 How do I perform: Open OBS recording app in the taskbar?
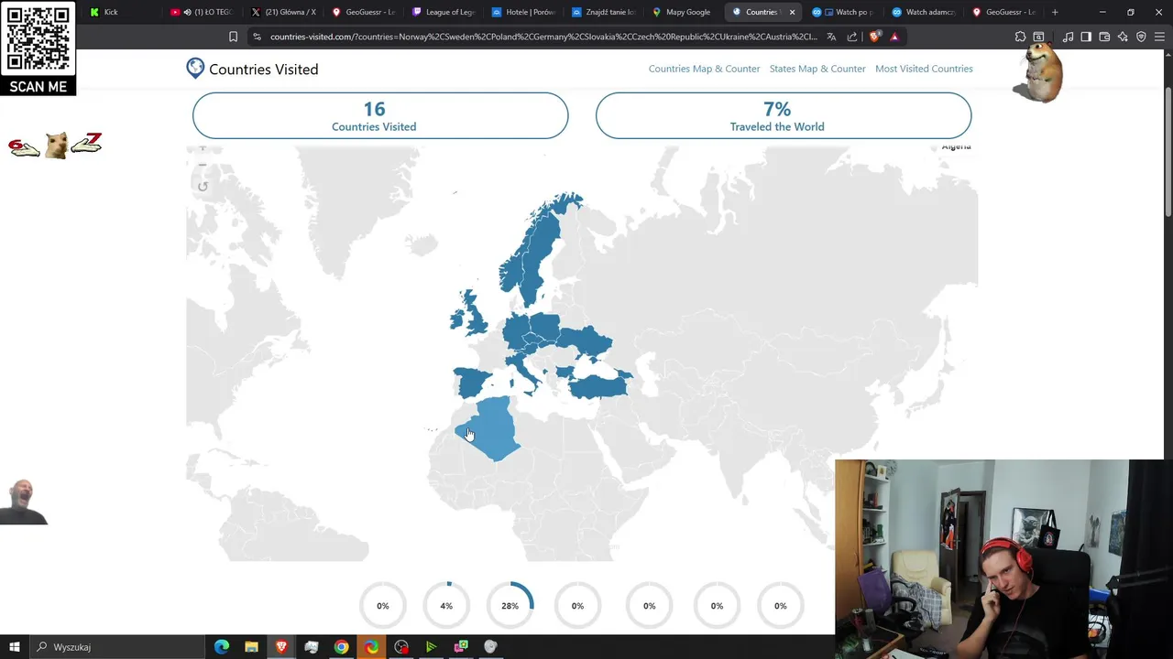pyautogui.click(x=401, y=647)
